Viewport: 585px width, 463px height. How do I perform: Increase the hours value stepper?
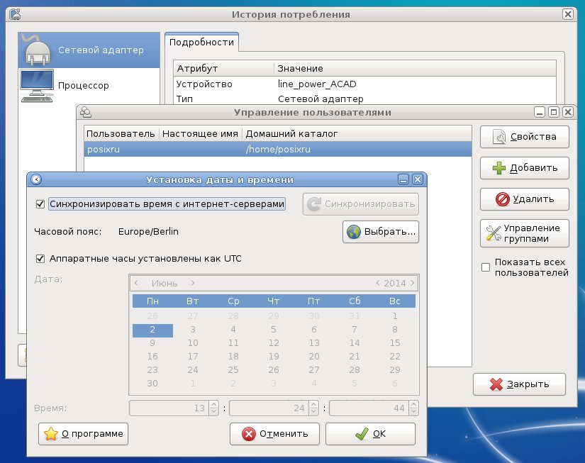click(x=213, y=405)
